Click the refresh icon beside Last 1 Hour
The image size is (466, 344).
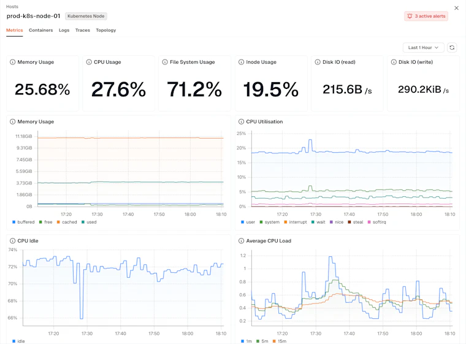[x=452, y=48]
